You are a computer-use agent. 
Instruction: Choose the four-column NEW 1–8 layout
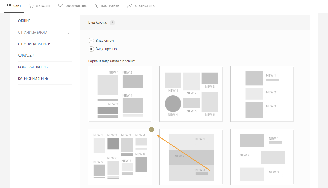pyautogui.click(x=120, y=157)
